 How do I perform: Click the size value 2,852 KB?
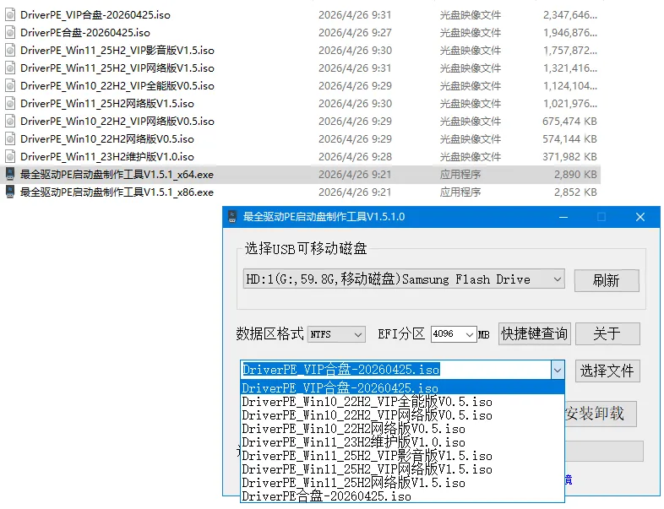pyautogui.click(x=575, y=192)
